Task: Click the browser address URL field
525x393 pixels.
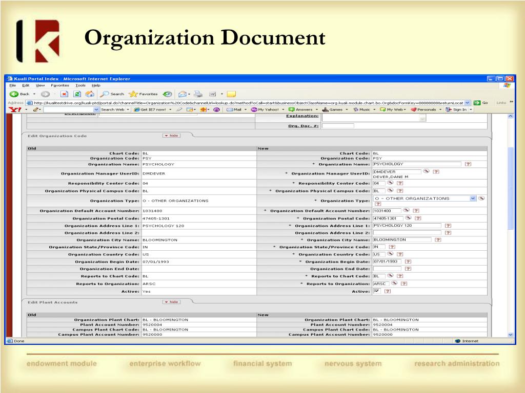Action: (x=248, y=102)
